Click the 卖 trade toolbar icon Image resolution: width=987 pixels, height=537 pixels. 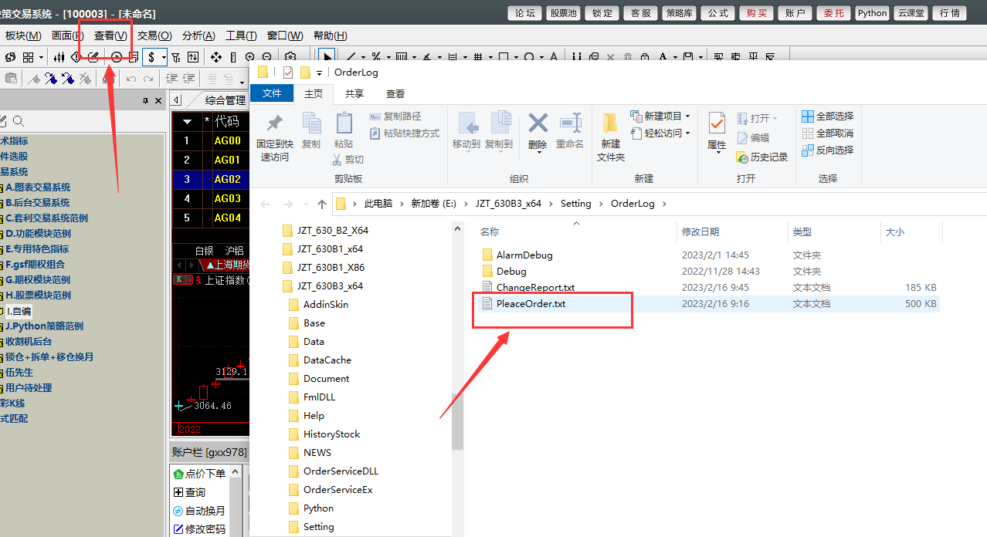(735, 57)
